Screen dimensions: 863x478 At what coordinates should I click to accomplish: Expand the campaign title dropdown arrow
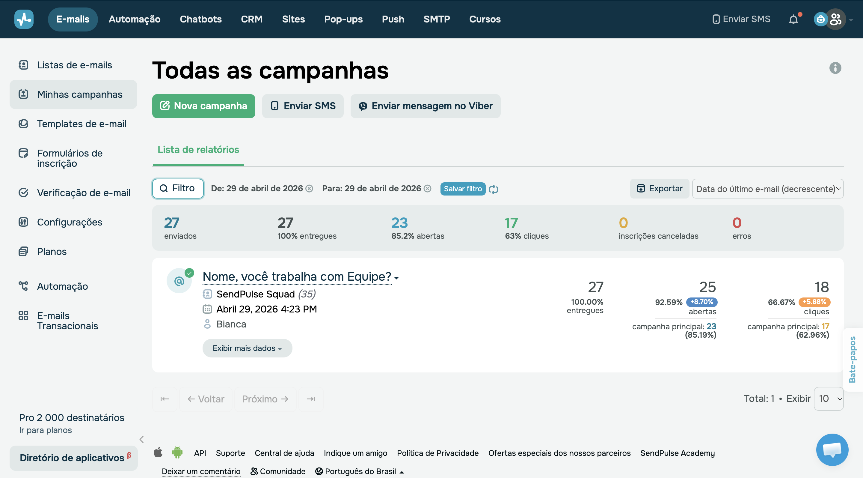tap(397, 278)
